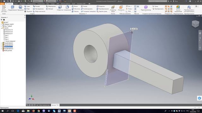
Task: Select the Фаска (Chamfer) tool
Action: [x=75, y=6]
